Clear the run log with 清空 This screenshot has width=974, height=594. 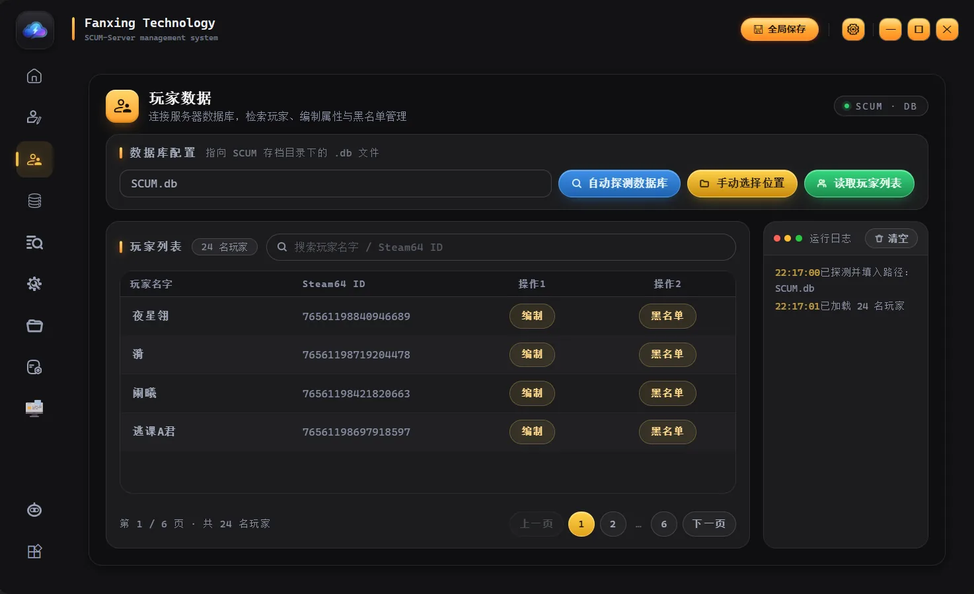(891, 238)
